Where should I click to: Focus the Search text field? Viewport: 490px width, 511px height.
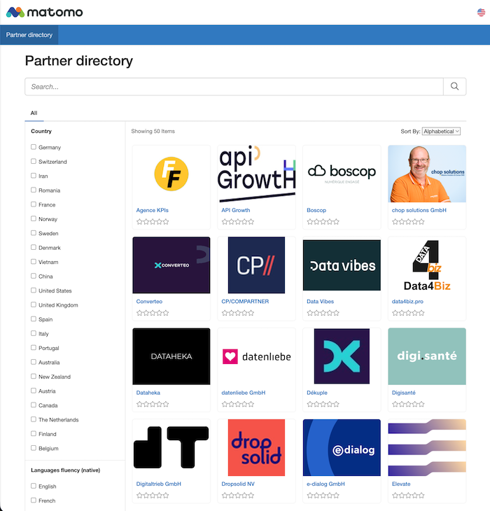[x=234, y=87]
